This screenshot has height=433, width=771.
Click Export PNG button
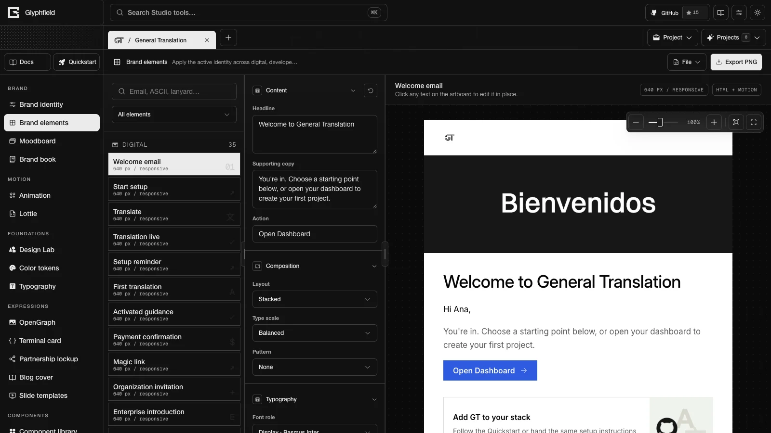pos(736,62)
